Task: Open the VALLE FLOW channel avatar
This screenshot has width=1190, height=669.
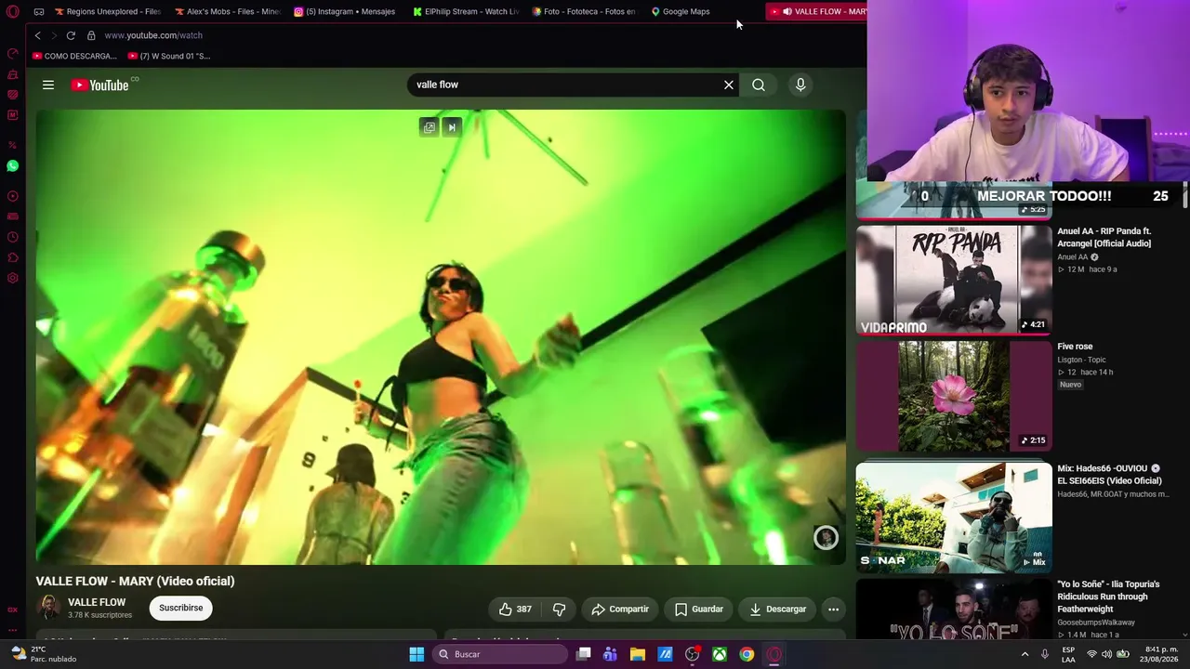Action: (48, 608)
